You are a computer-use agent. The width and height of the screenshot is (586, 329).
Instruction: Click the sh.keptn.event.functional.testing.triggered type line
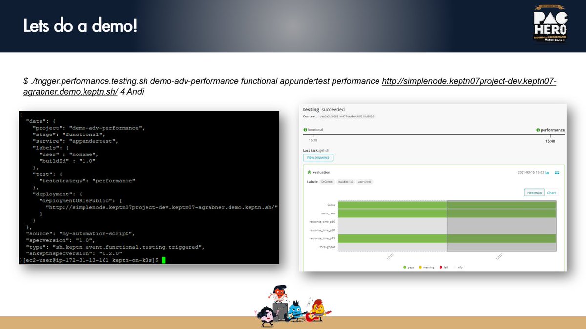116,247
